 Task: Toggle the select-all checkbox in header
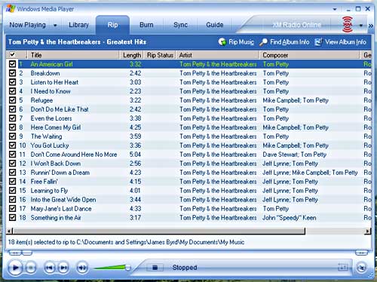(12, 54)
